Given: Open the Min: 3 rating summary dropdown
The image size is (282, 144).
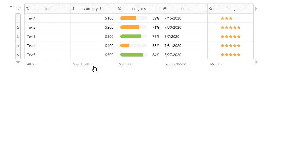Looking at the screenshot, I should [217, 64].
